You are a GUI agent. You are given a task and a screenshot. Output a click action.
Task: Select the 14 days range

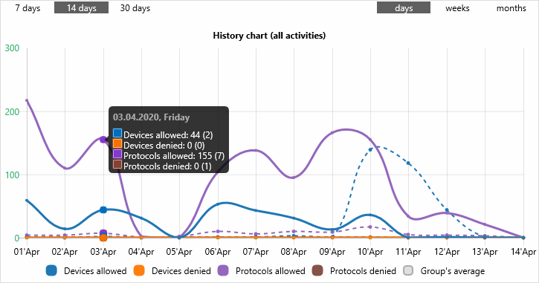coord(82,8)
